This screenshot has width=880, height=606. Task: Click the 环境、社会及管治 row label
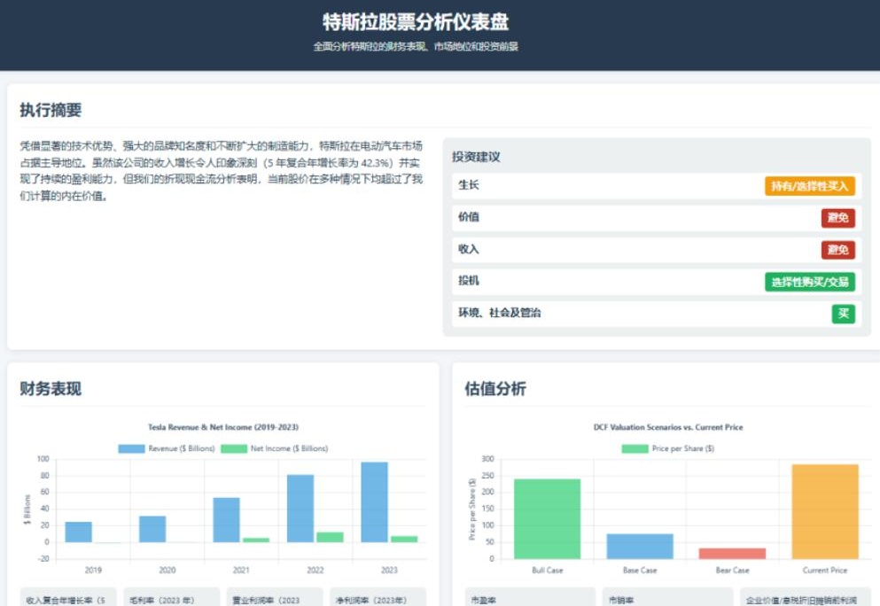coord(500,313)
